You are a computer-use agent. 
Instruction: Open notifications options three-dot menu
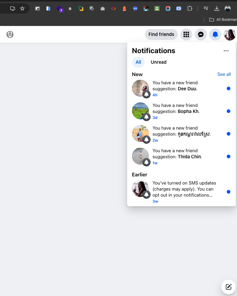[226, 51]
